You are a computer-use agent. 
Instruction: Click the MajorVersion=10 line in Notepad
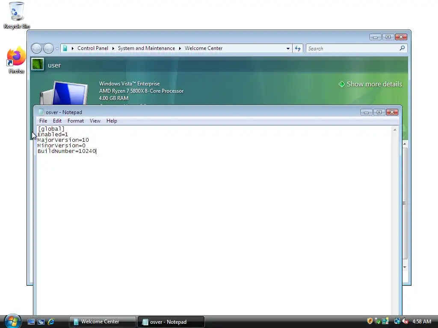(63, 140)
